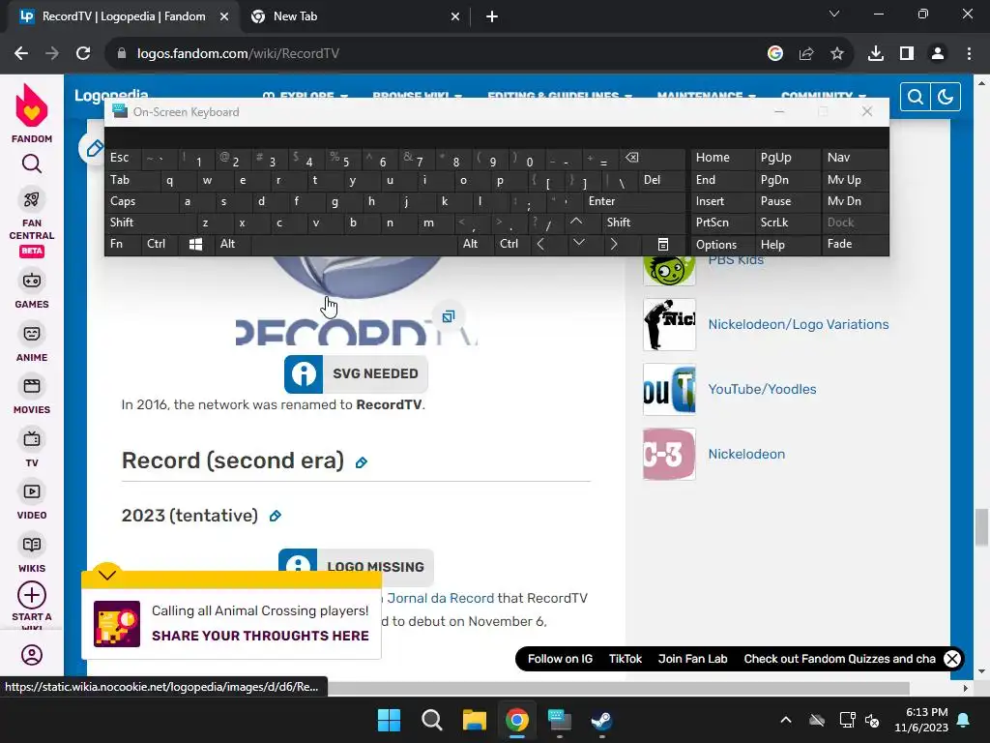Show hidden system tray icons
Screen dimensions: 990x743
(786, 720)
